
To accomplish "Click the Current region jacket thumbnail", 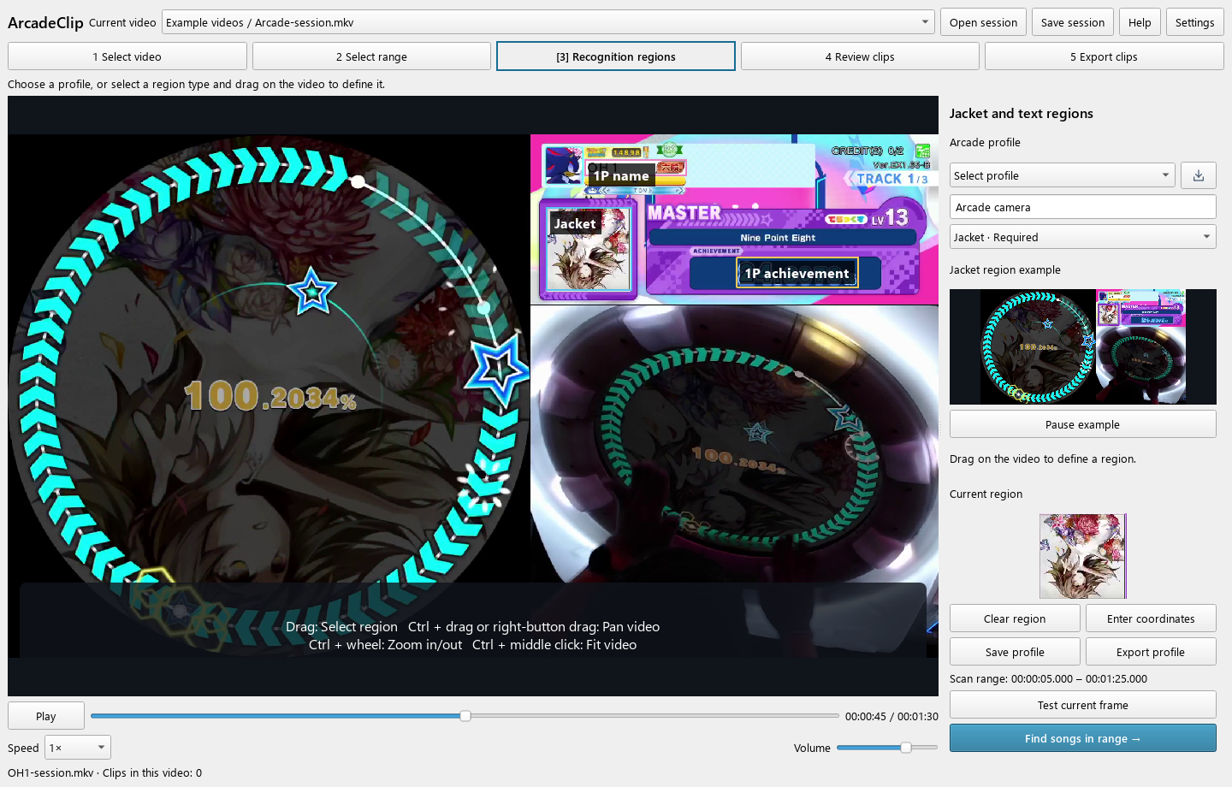I will pyautogui.click(x=1082, y=556).
